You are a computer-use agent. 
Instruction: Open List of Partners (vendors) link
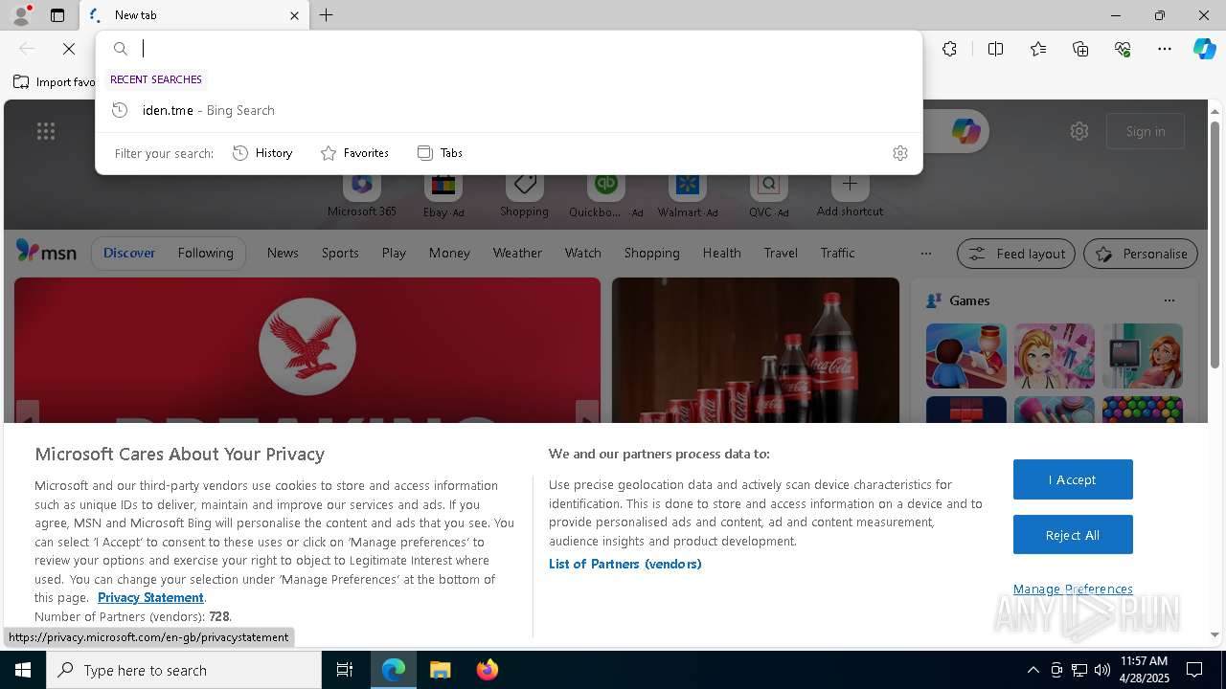coord(625,564)
